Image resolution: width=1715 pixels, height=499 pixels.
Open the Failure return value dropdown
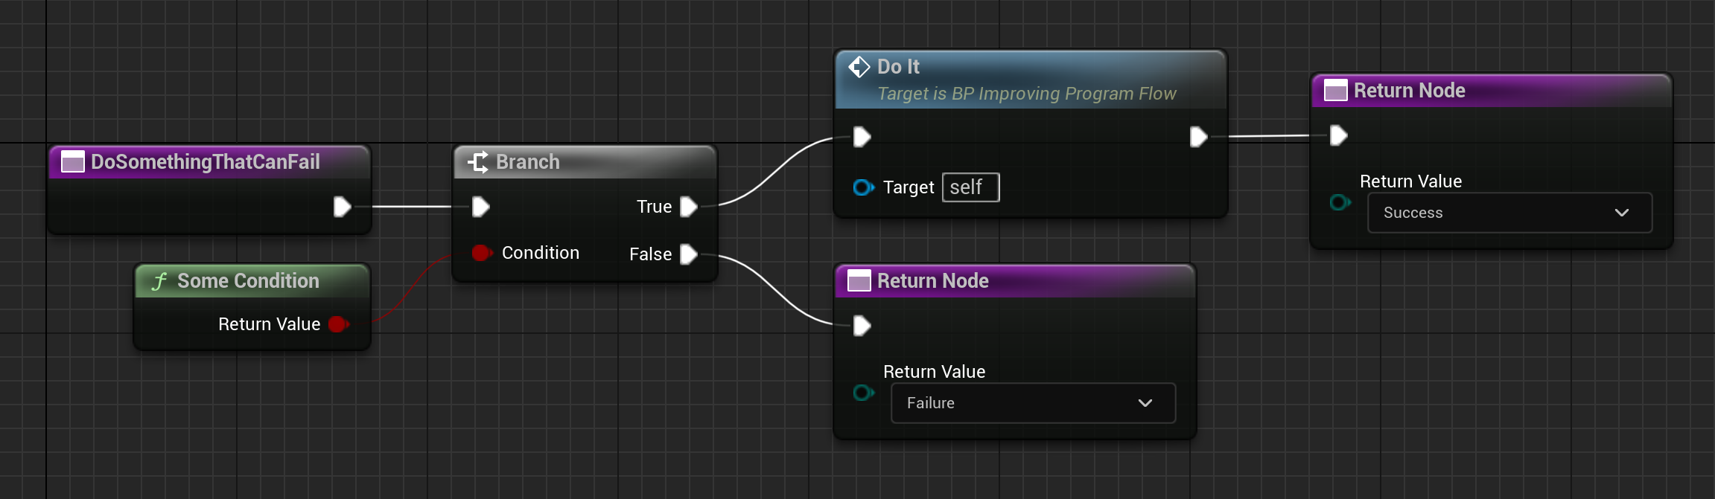[x=1034, y=403]
